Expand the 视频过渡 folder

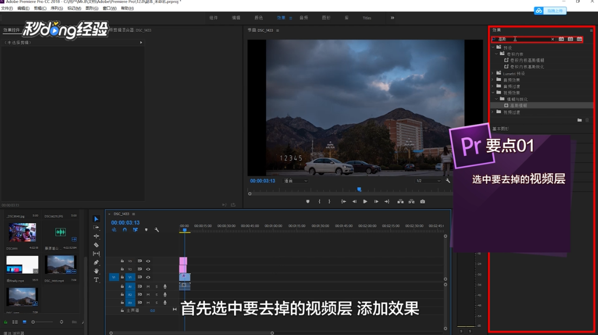493,112
